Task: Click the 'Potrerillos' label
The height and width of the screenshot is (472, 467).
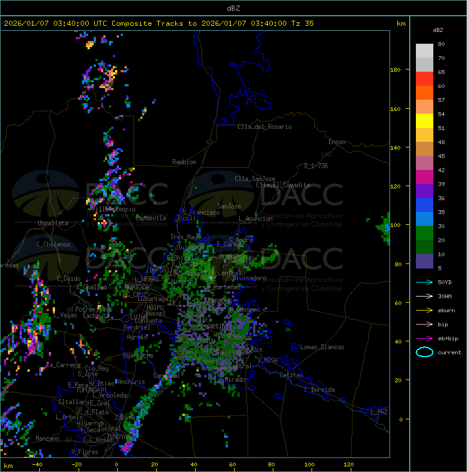Action: pos(94,309)
